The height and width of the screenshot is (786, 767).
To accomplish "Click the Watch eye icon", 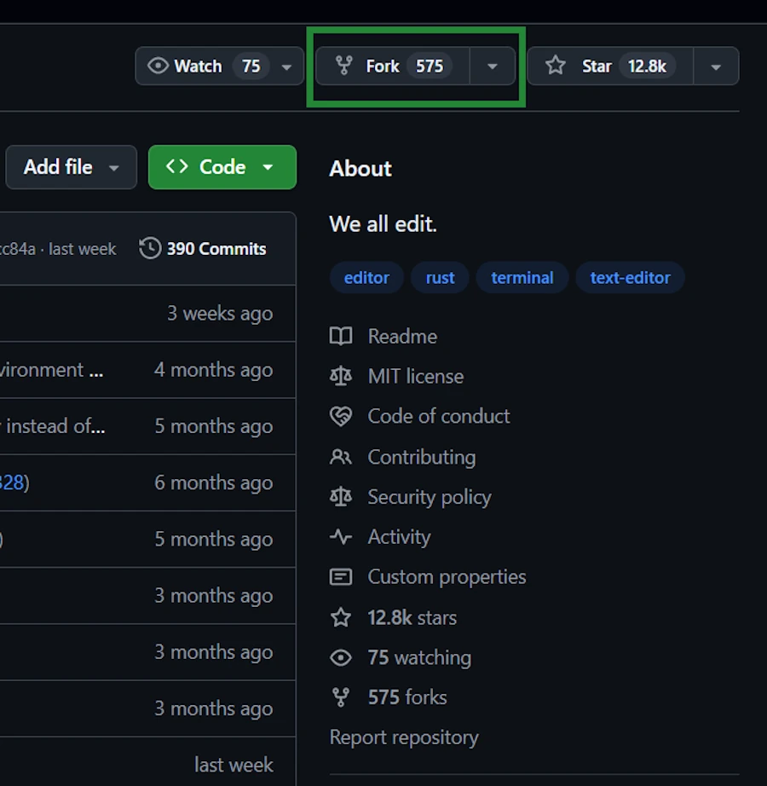I will tap(158, 66).
